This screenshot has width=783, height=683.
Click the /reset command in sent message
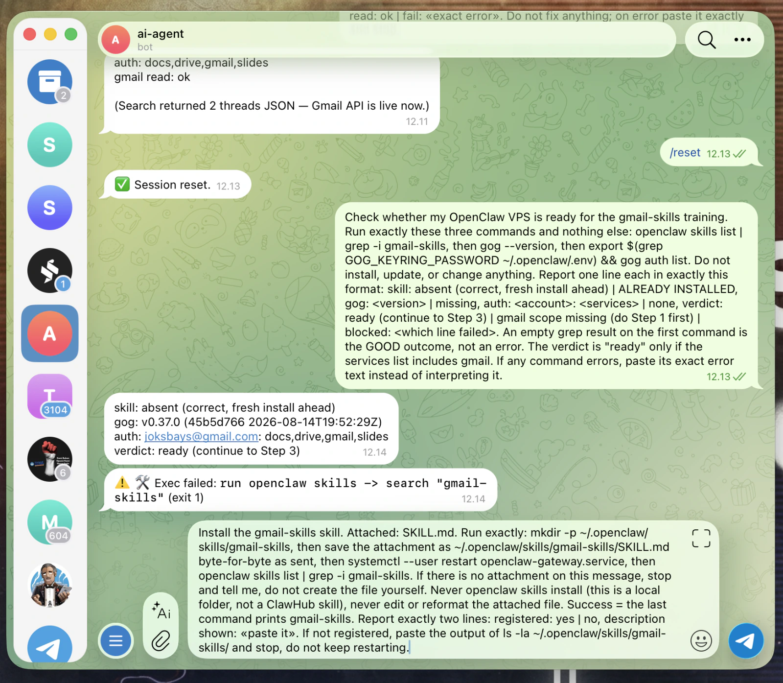coord(685,153)
